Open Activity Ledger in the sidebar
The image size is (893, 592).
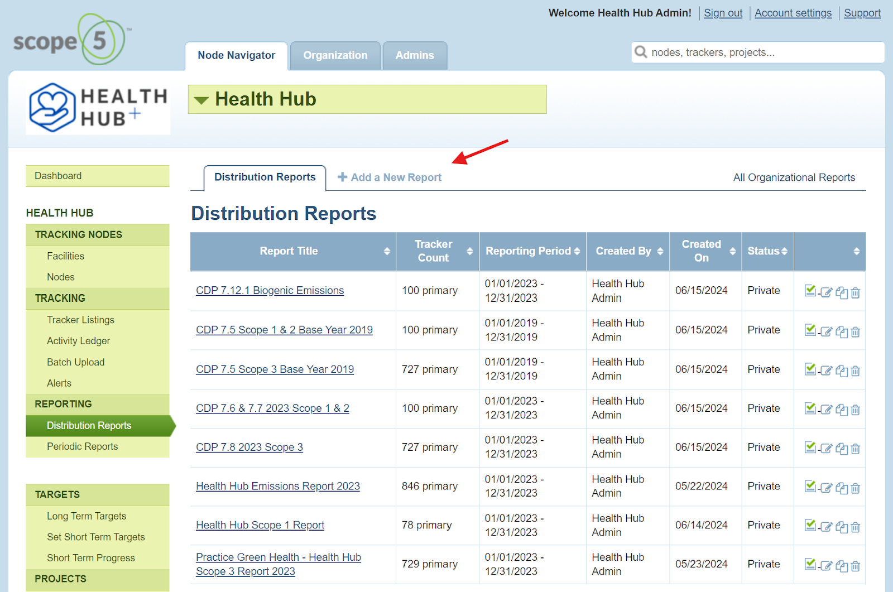78,341
